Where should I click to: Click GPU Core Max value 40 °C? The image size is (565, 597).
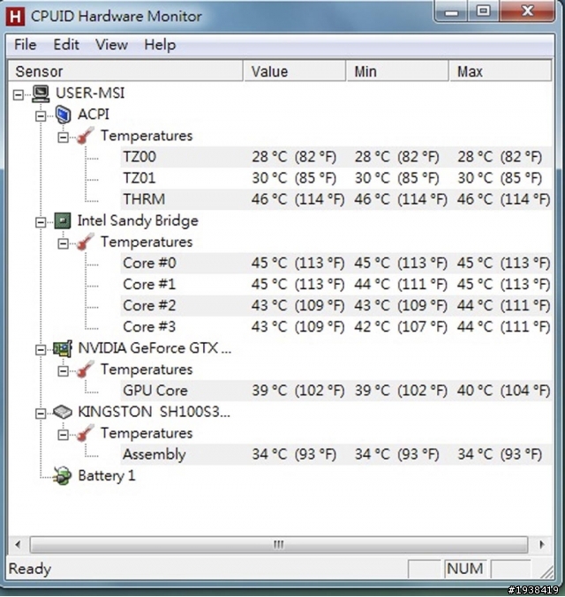[x=503, y=391]
